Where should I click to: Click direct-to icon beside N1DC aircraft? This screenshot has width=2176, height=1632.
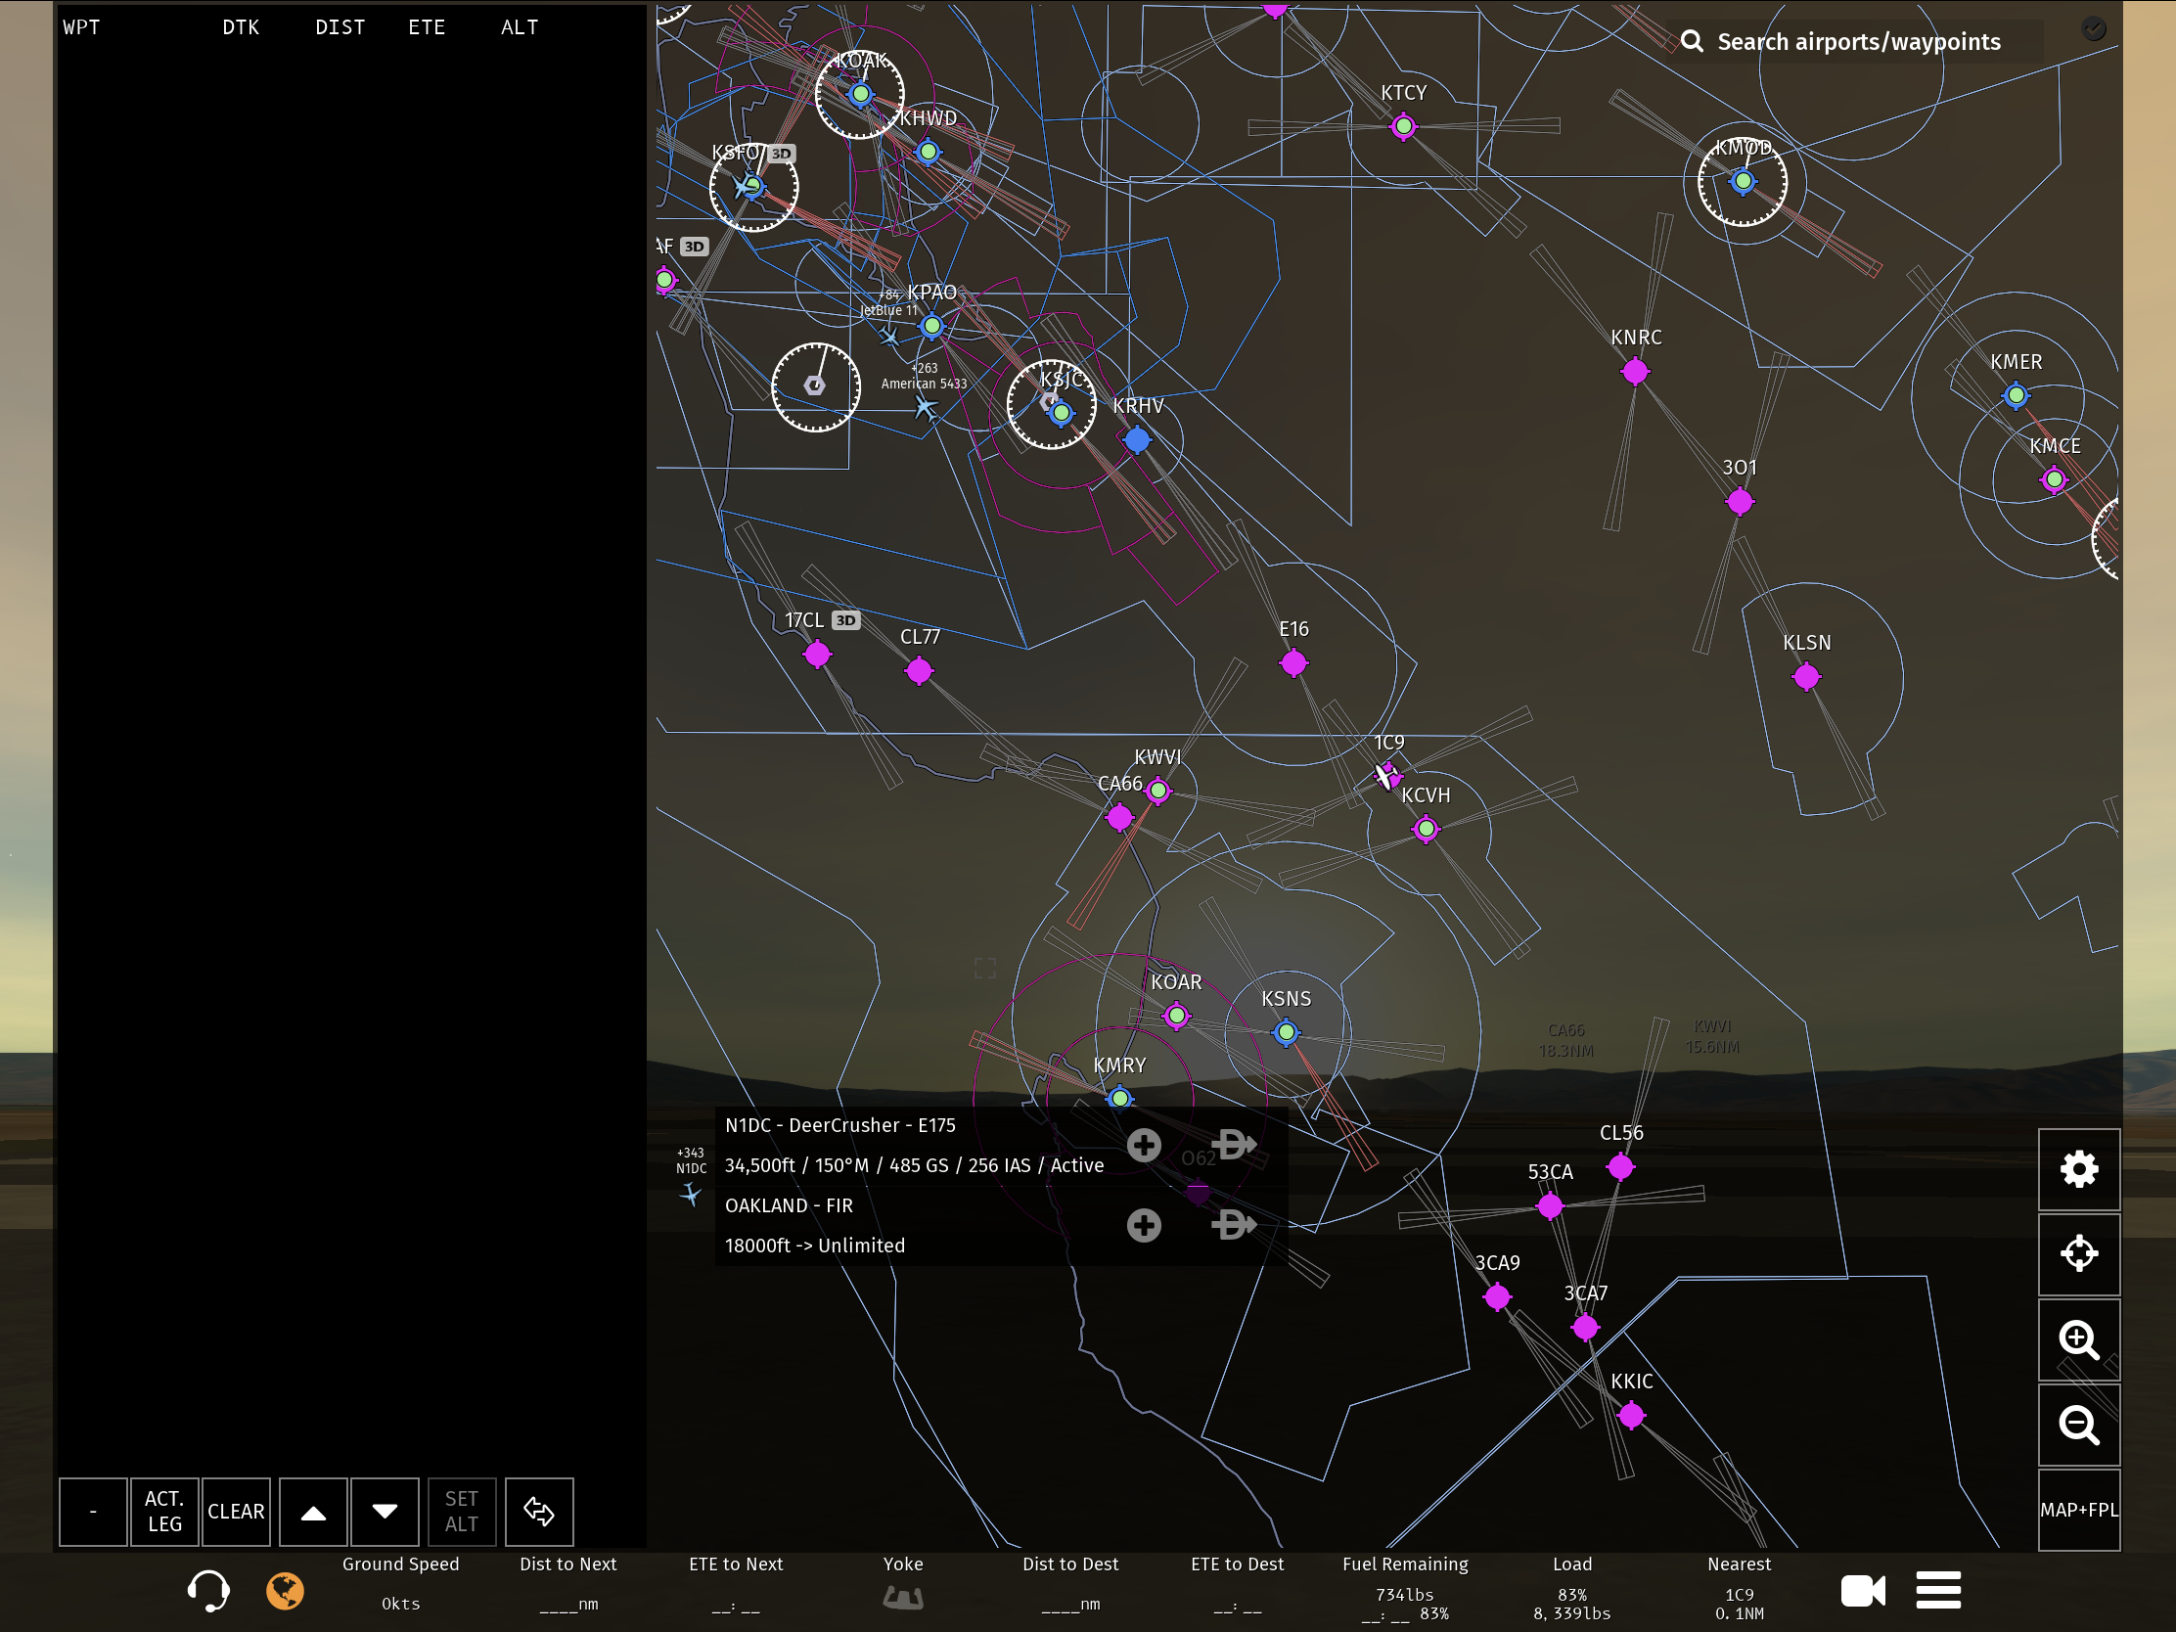point(1234,1144)
